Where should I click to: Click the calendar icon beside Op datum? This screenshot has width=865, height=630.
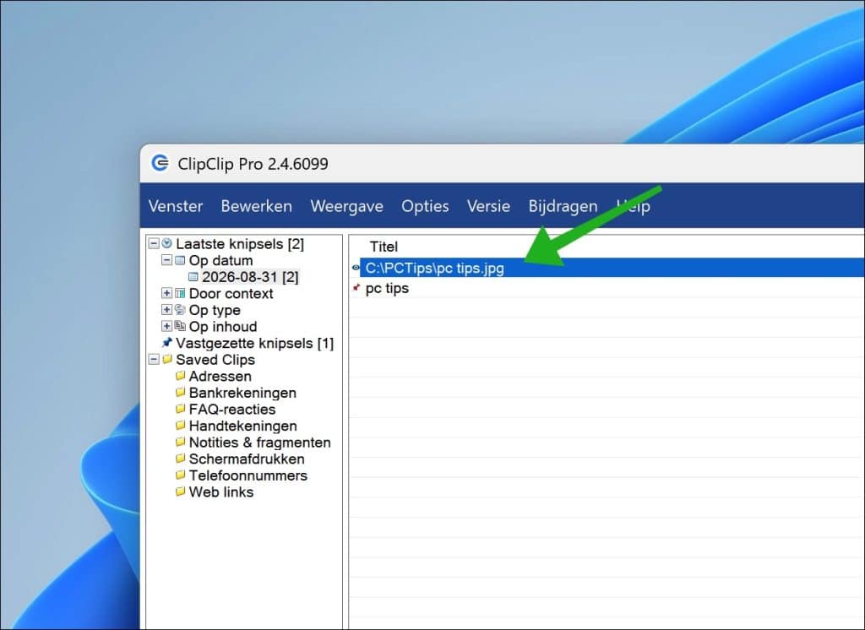pos(180,260)
